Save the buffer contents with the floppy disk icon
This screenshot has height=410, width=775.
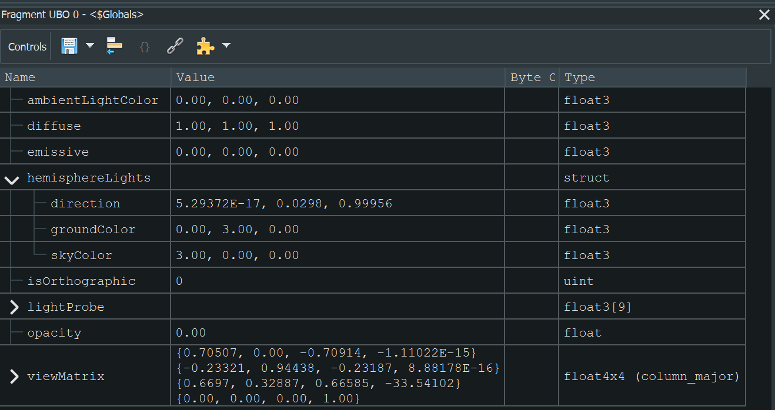pyautogui.click(x=68, y=46)
